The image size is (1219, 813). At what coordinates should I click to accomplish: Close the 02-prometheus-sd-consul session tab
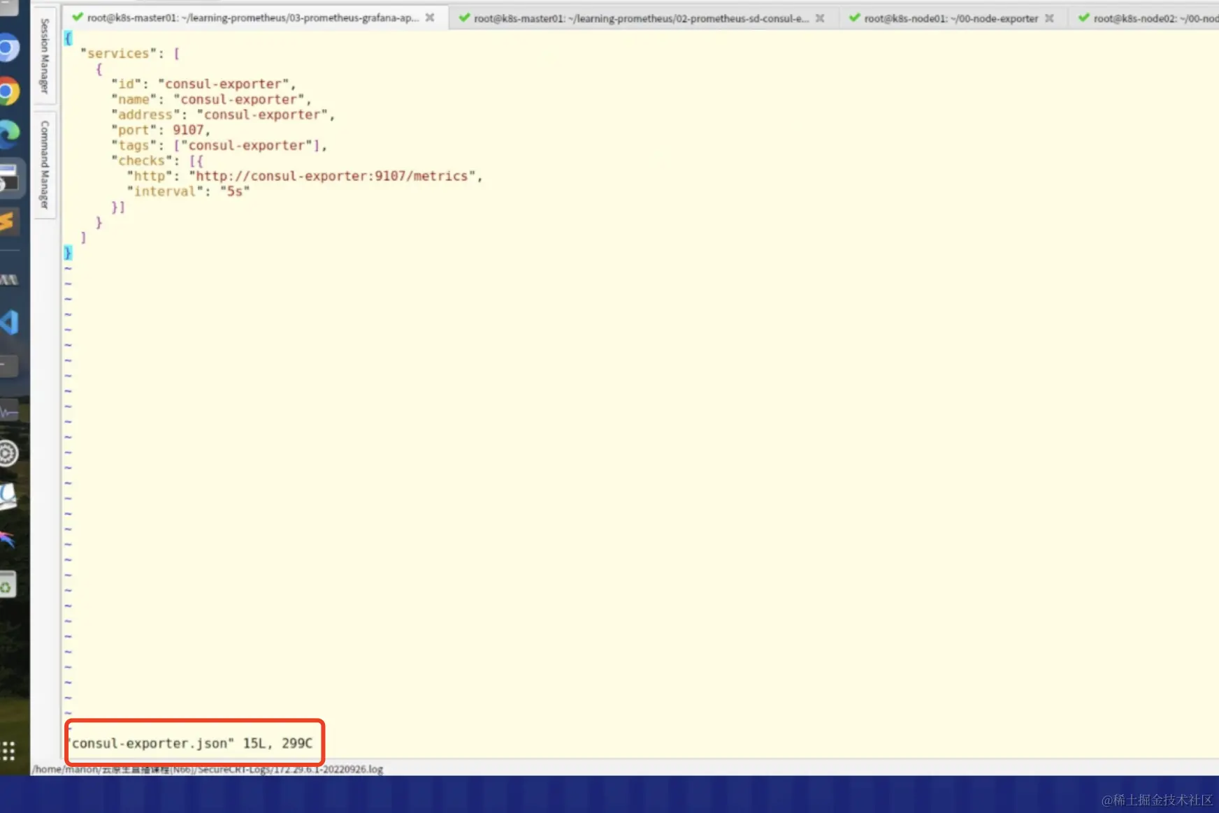tap(820, 18)
